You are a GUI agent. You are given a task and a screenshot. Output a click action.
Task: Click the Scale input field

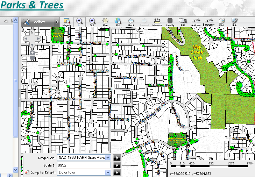coord(84,165)
